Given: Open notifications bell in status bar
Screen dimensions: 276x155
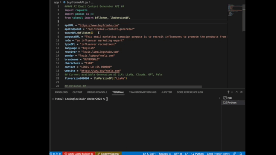Looking at the screenshot, I should click(x=241, y=153).
